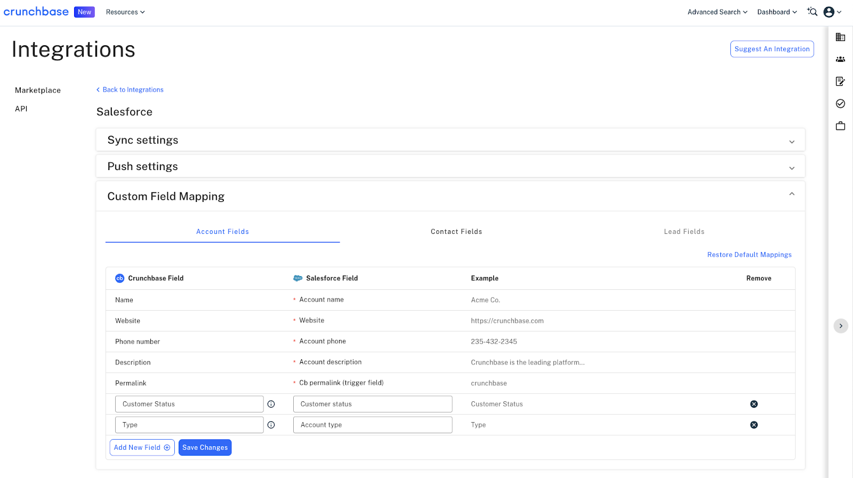
Task: Click the 'Permalink' Crunchbase field row
Action: (131, 383)
